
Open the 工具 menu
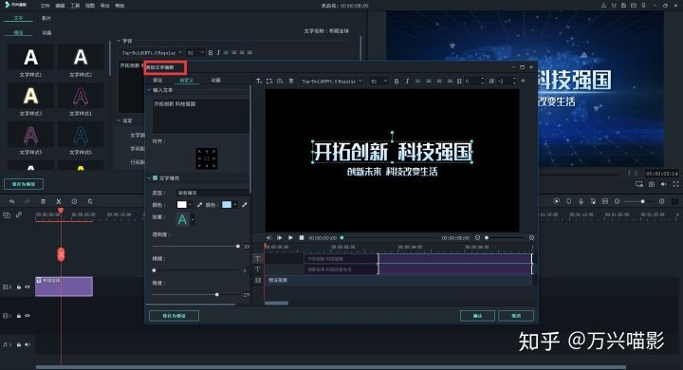point(75,6)
